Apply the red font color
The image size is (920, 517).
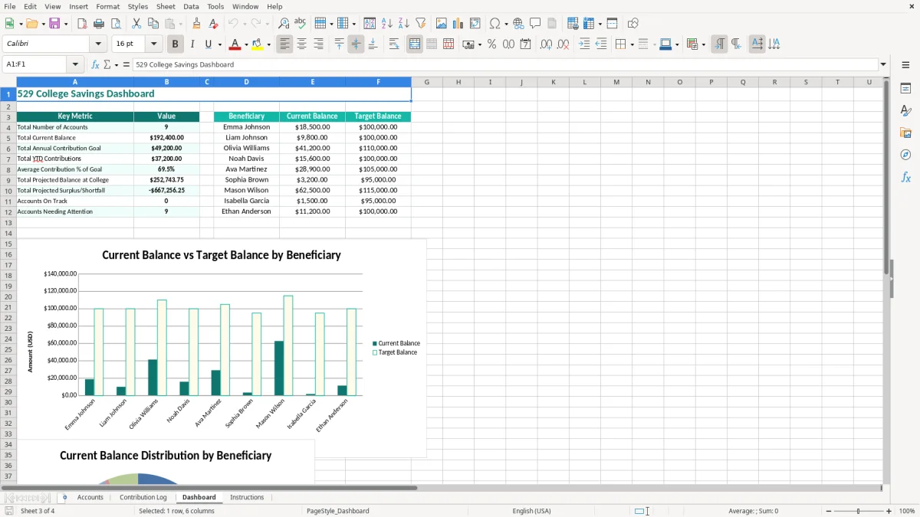[x=235, y=44]
